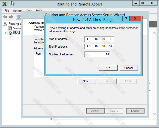Confirm the address range with OK
Viewport: 159px width, 128px height.
pos(108,68)
